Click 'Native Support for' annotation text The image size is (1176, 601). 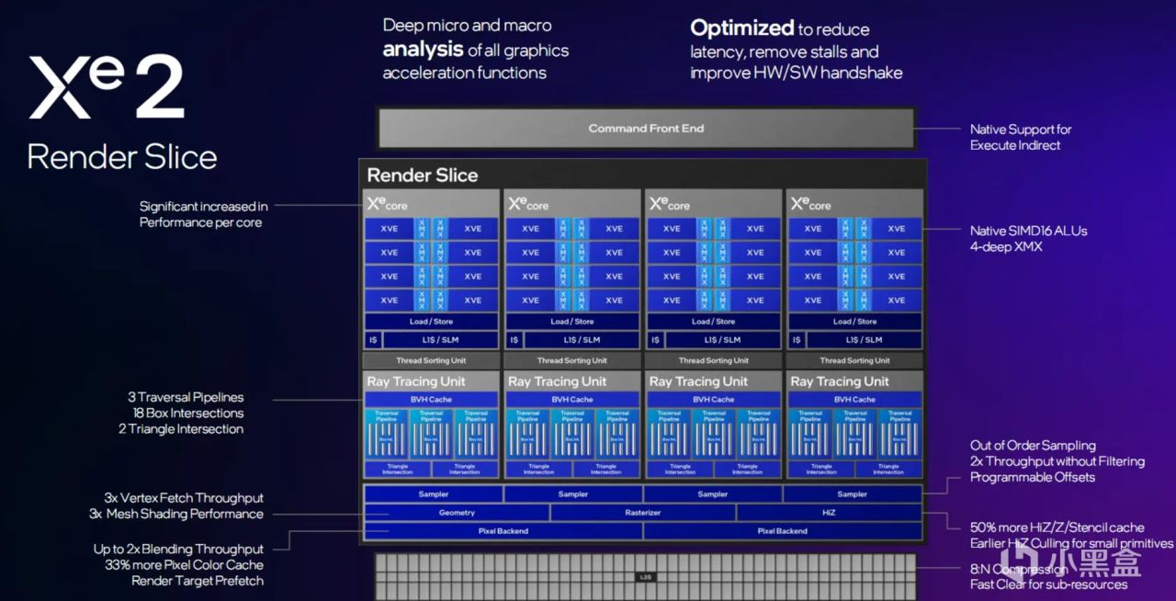coord(1021,130)
